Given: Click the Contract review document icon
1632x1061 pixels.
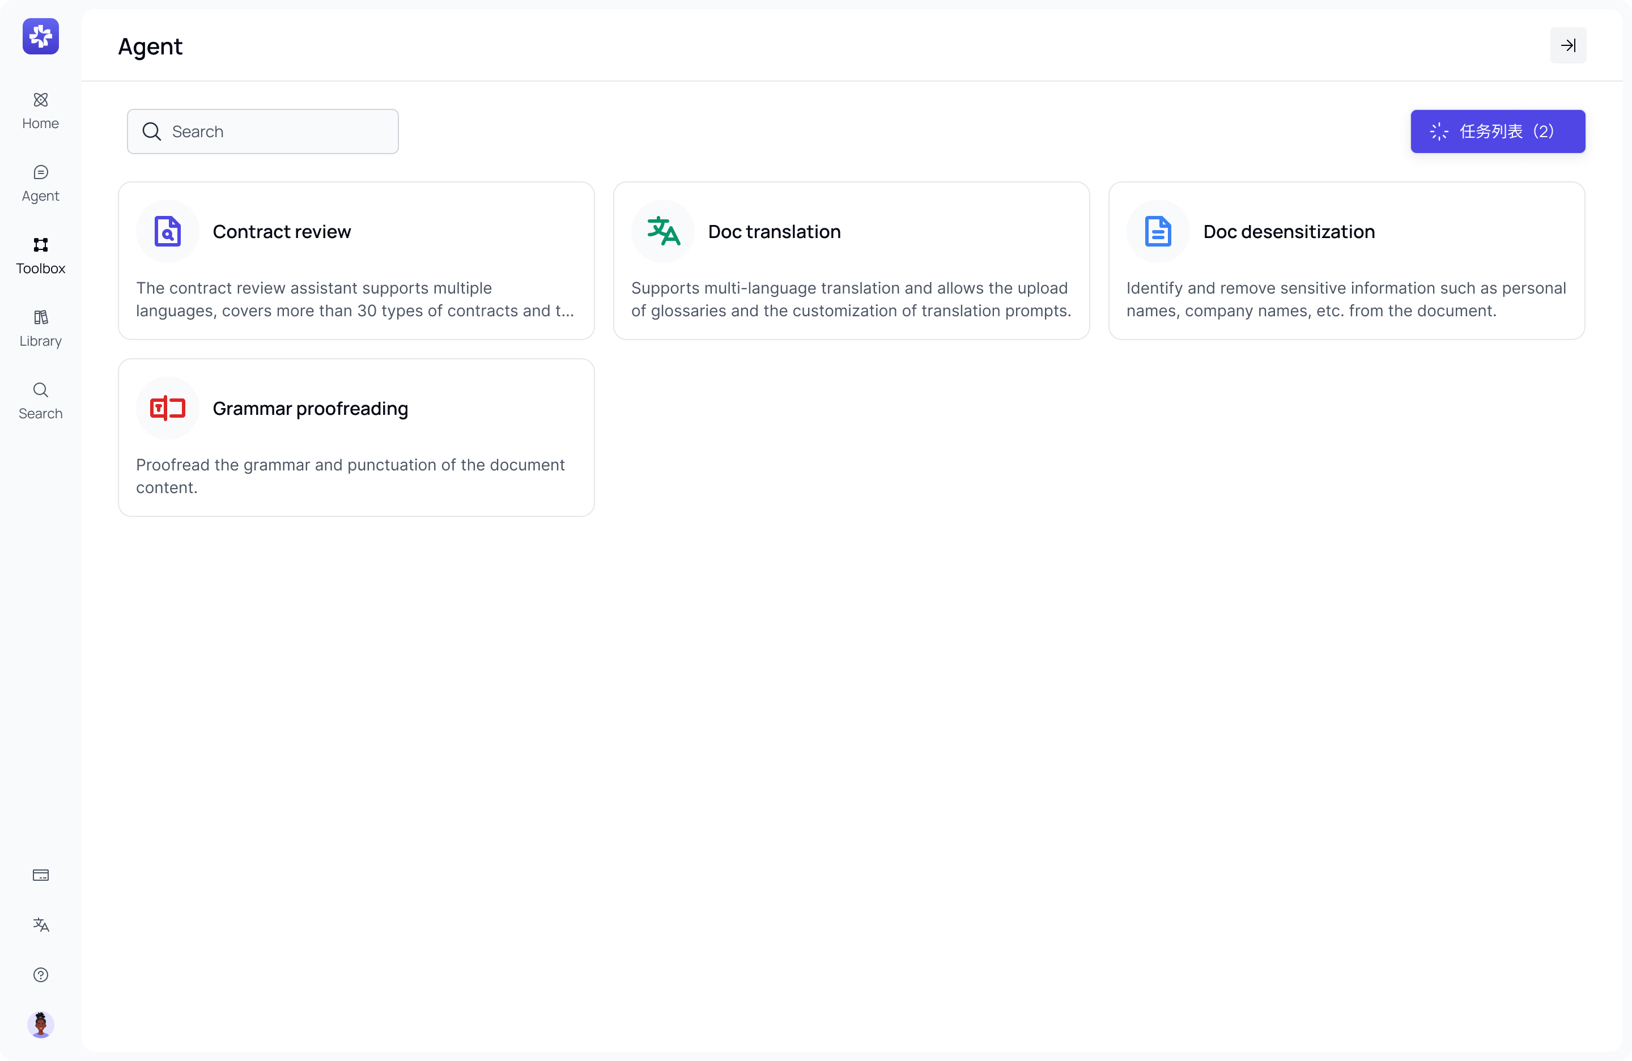Looking at the screenshot, I should 167,231.
